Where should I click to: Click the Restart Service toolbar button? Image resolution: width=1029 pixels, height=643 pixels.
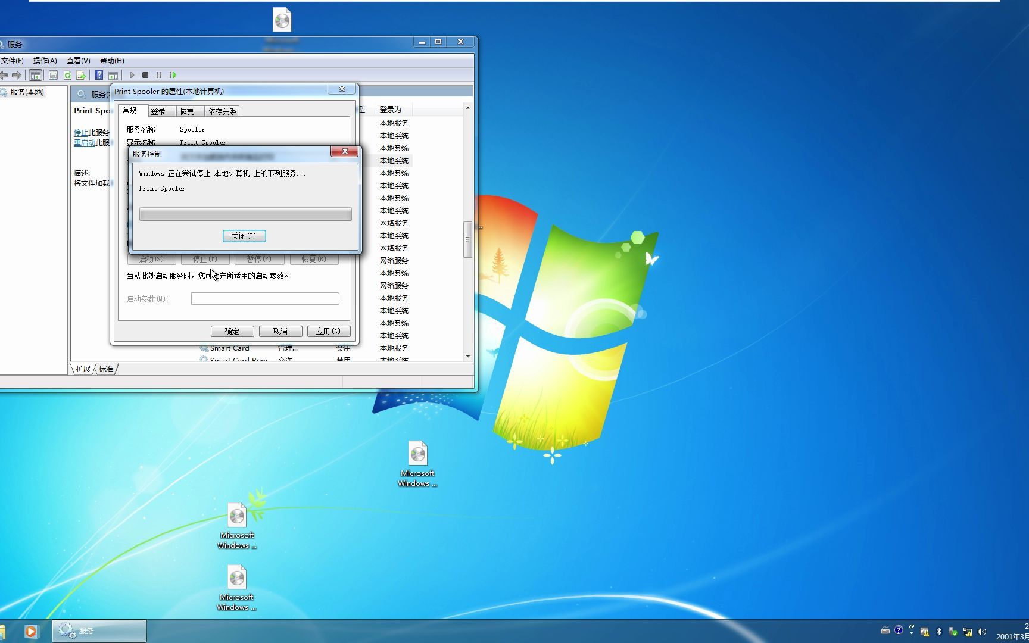click(173, 75)
